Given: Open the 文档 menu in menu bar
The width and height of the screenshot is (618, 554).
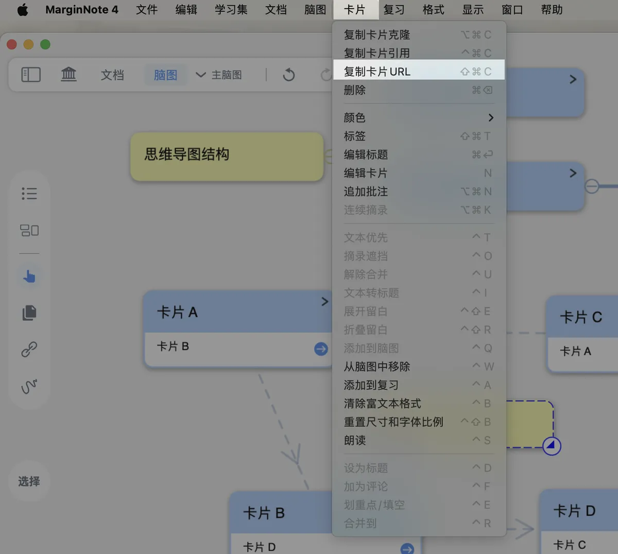Looking at the screenshot, I should (x=276, y=10).
